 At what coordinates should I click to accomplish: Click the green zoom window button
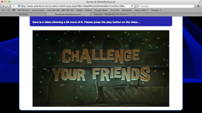(x=9, y=2)
